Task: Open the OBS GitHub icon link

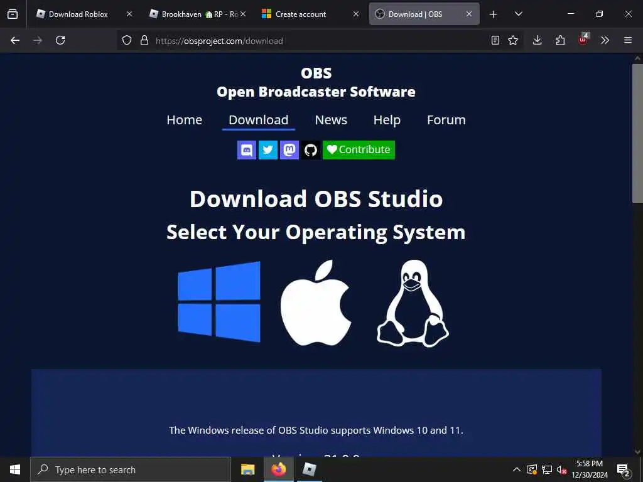Action: [x=310, y=150]
